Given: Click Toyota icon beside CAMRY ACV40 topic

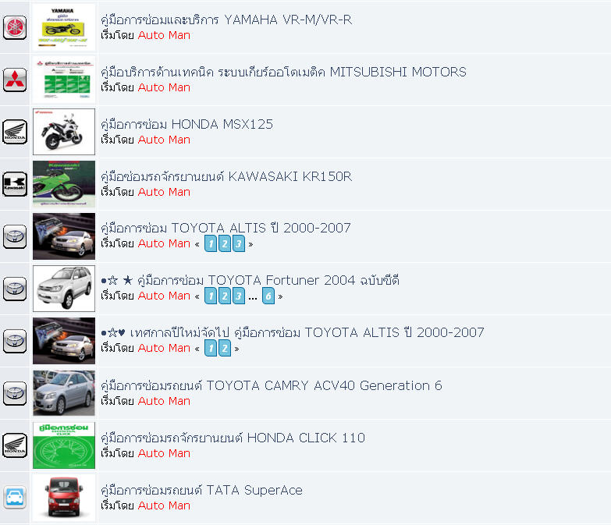Looking at the screenshot, I should 15,393.
